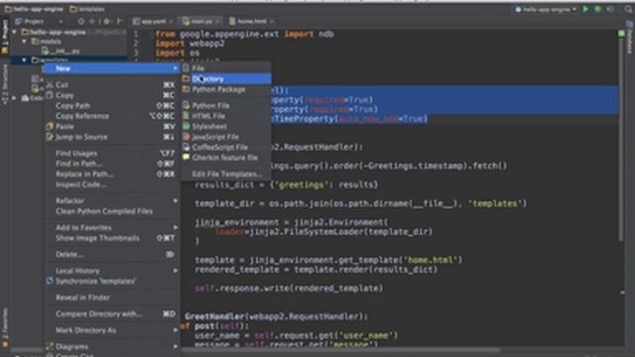635x357 pixels.
Task: Expand the External Libraries node
Action: coord(15,98)
